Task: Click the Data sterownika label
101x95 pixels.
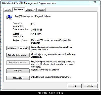Action: pyautogui.click(x=21, y=29)
